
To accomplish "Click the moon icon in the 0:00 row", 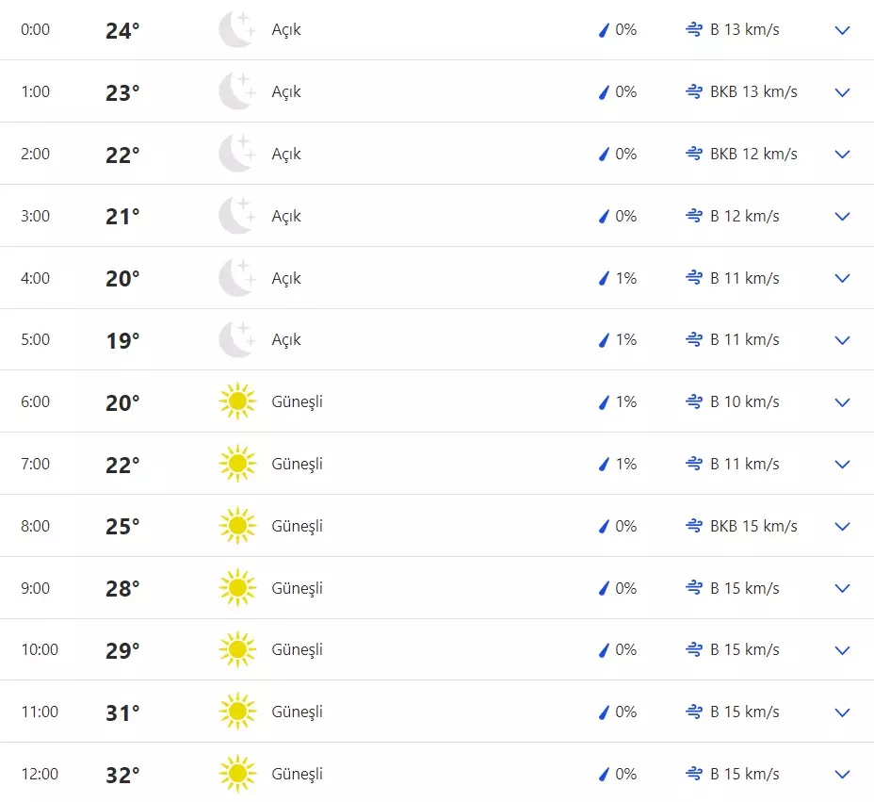I will point(236,30).
